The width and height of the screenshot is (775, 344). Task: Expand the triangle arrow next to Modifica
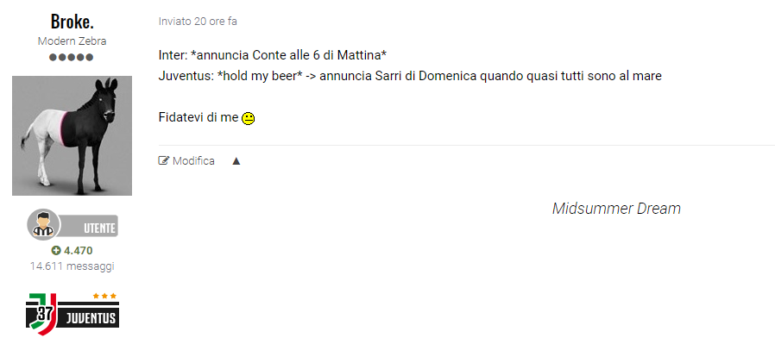pyautogui.click(x=236, y=161)
